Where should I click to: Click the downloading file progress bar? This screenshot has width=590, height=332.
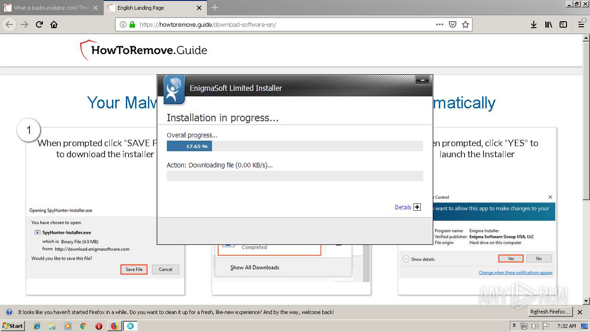point(295,176)
